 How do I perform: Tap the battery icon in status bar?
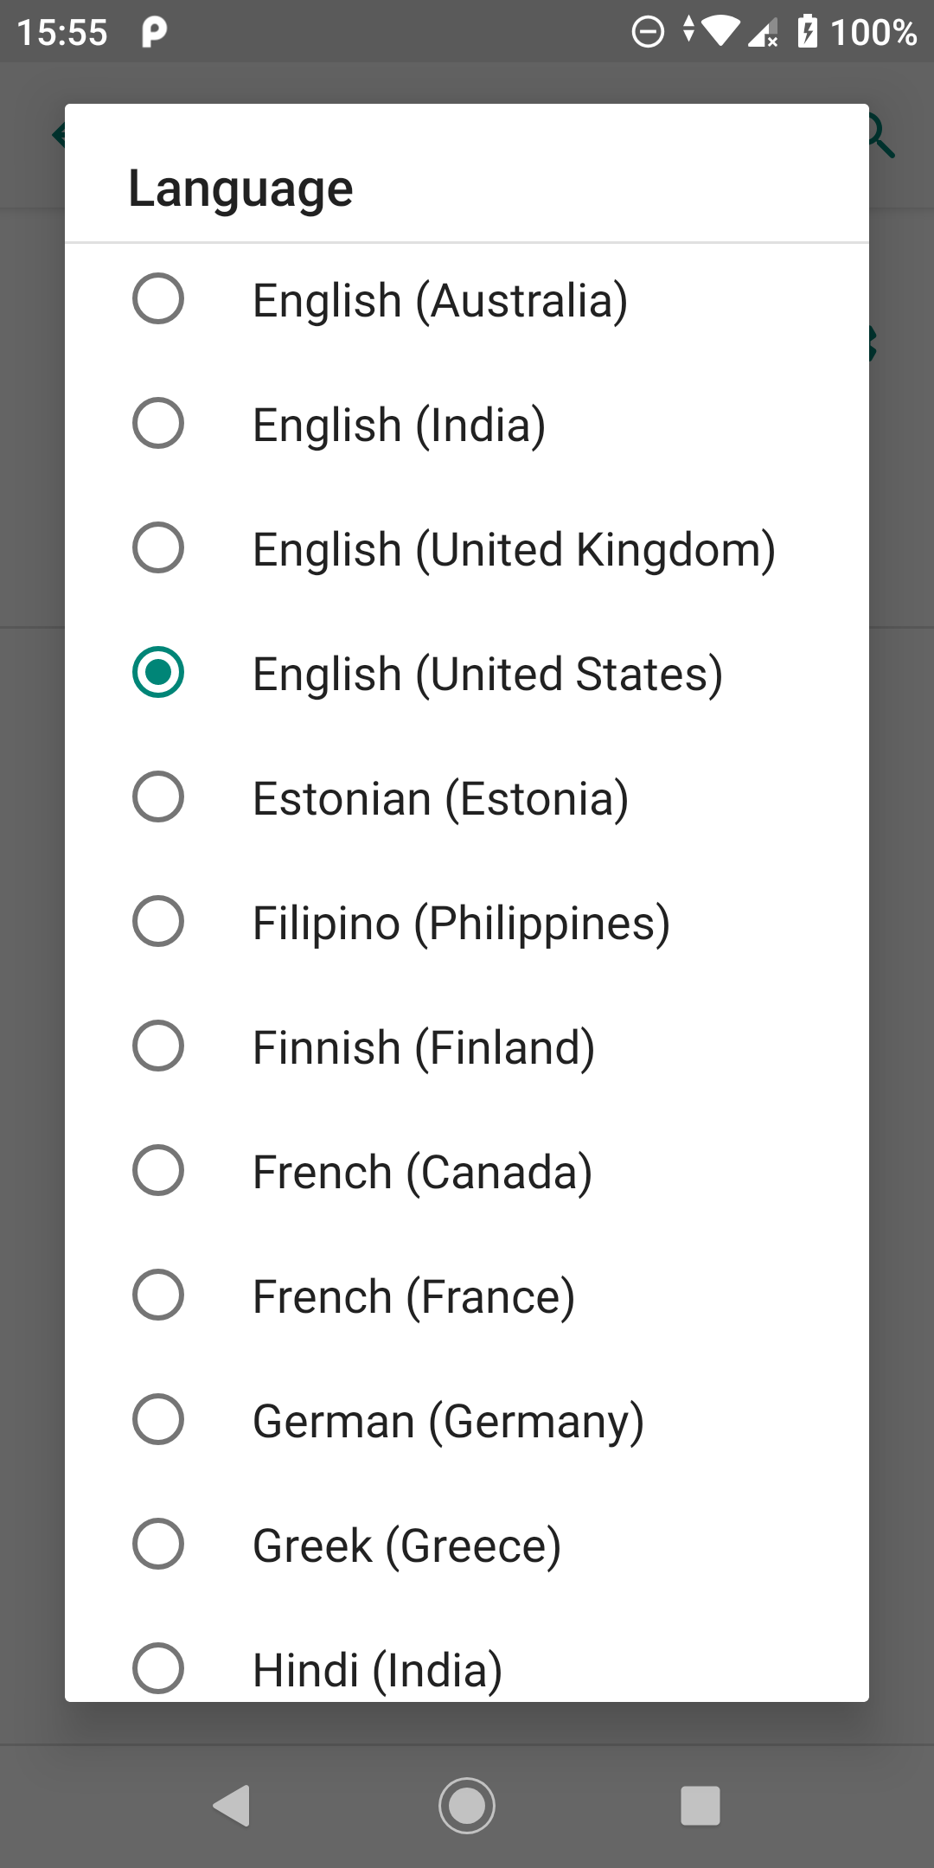(x=807, y=32)
